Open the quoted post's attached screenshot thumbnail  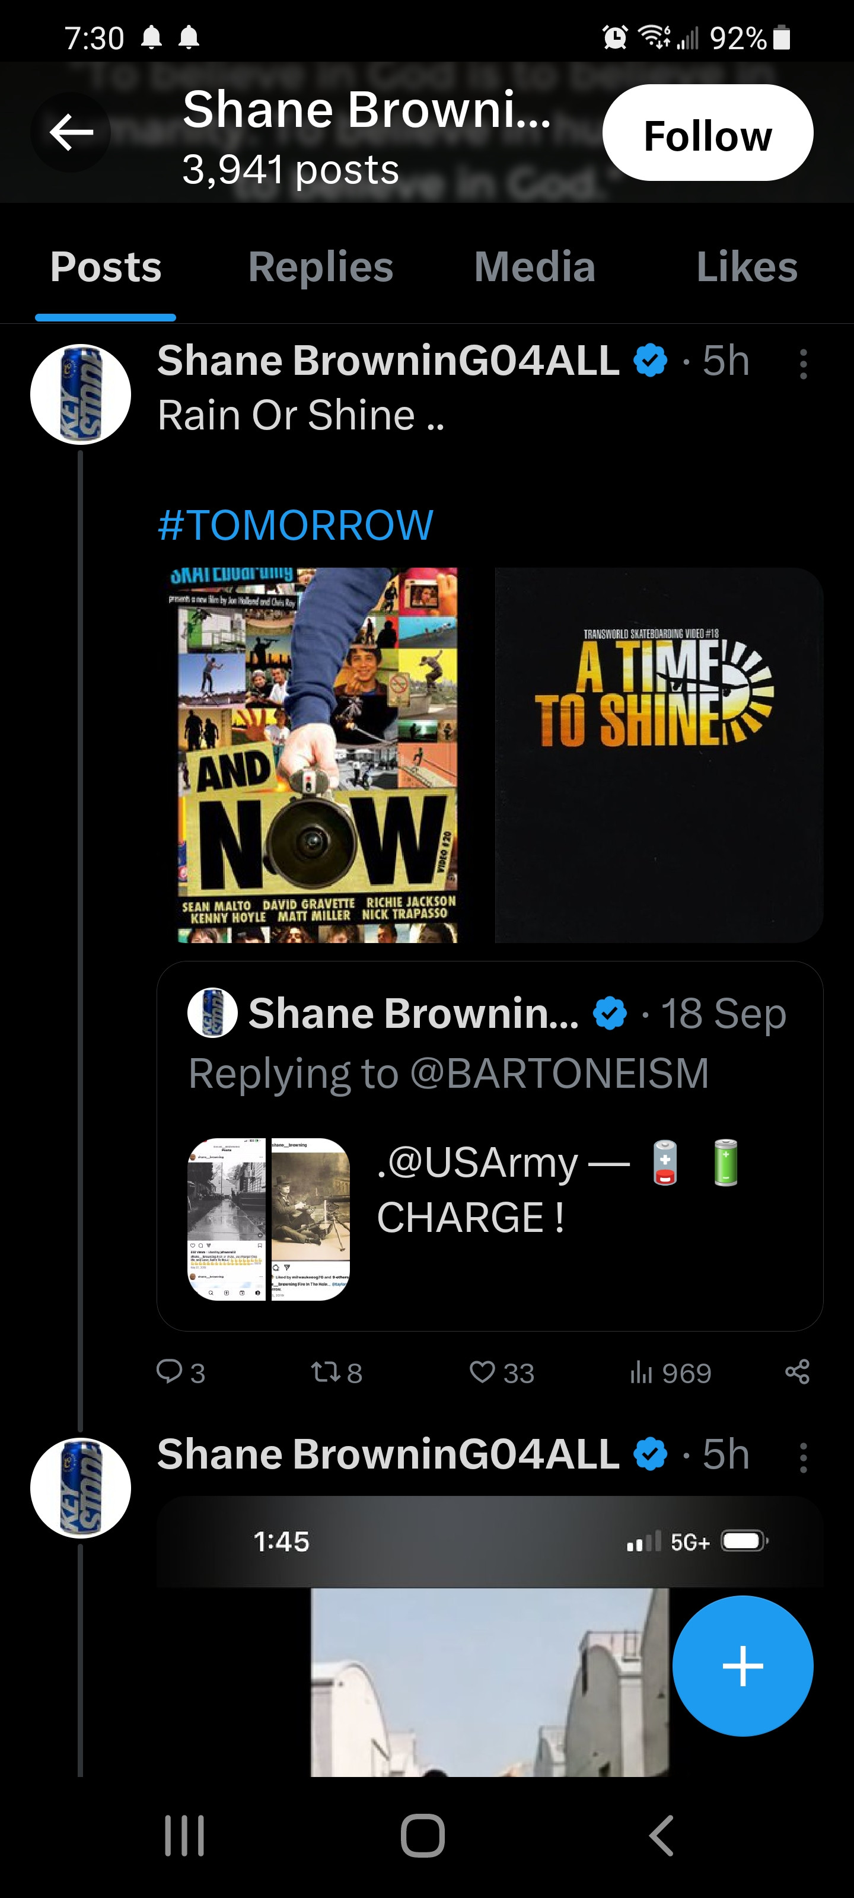269,1219
